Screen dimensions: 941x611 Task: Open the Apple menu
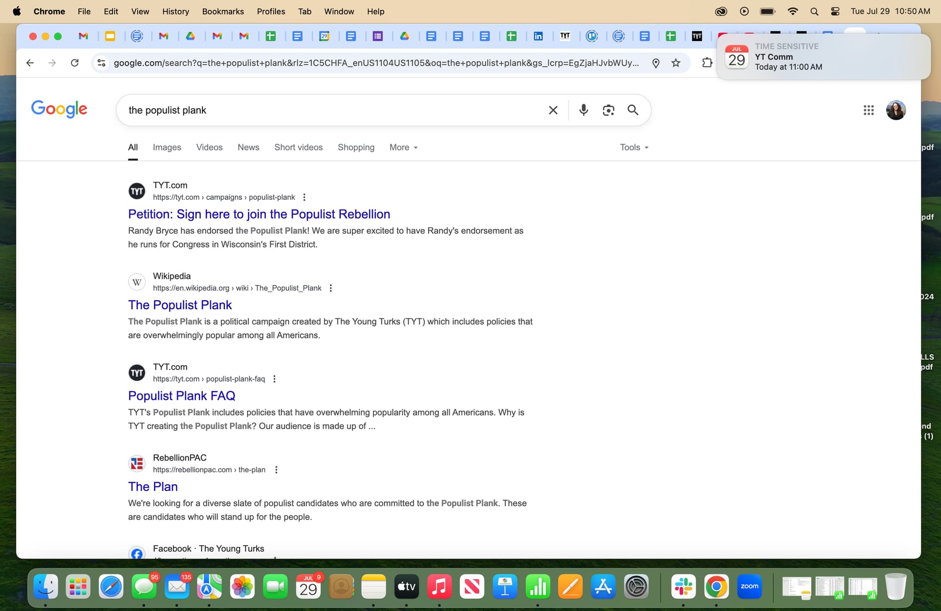17,11
